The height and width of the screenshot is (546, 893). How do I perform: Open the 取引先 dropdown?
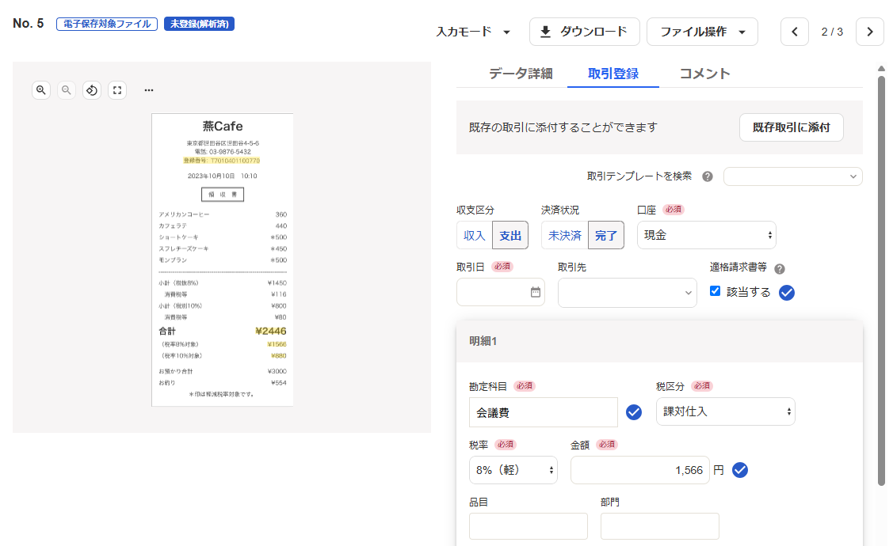click(627, 292)
